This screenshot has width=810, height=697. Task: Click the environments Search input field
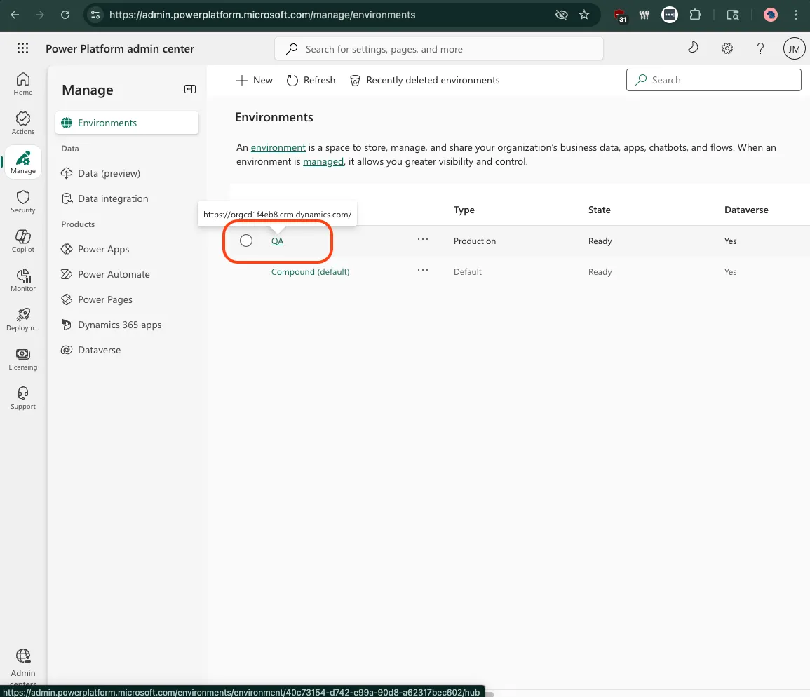tap(713, 80)
